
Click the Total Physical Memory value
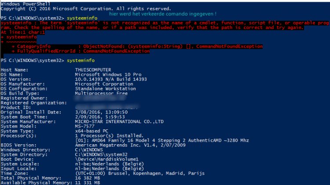coord(88,178)
